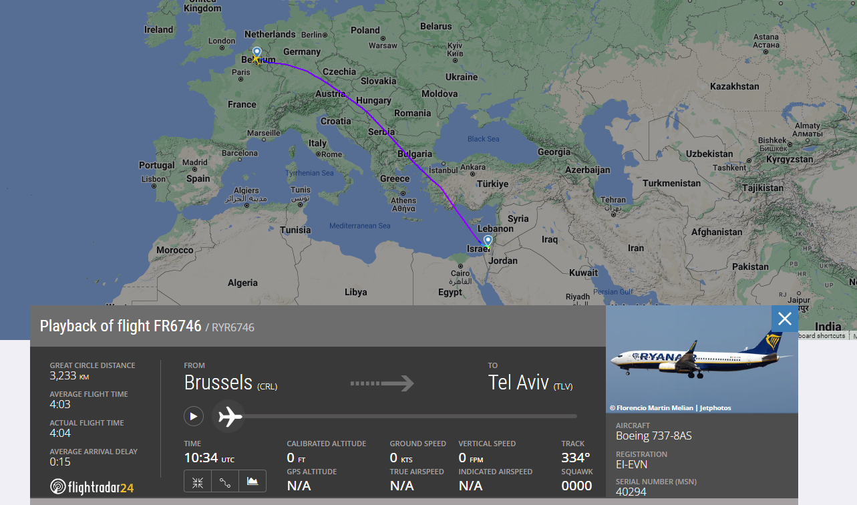Click the airplane handle on playback slider
857x505 pixels.
229,416
